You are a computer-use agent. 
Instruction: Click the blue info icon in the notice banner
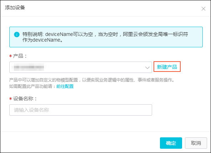click(x=17, y=35)
